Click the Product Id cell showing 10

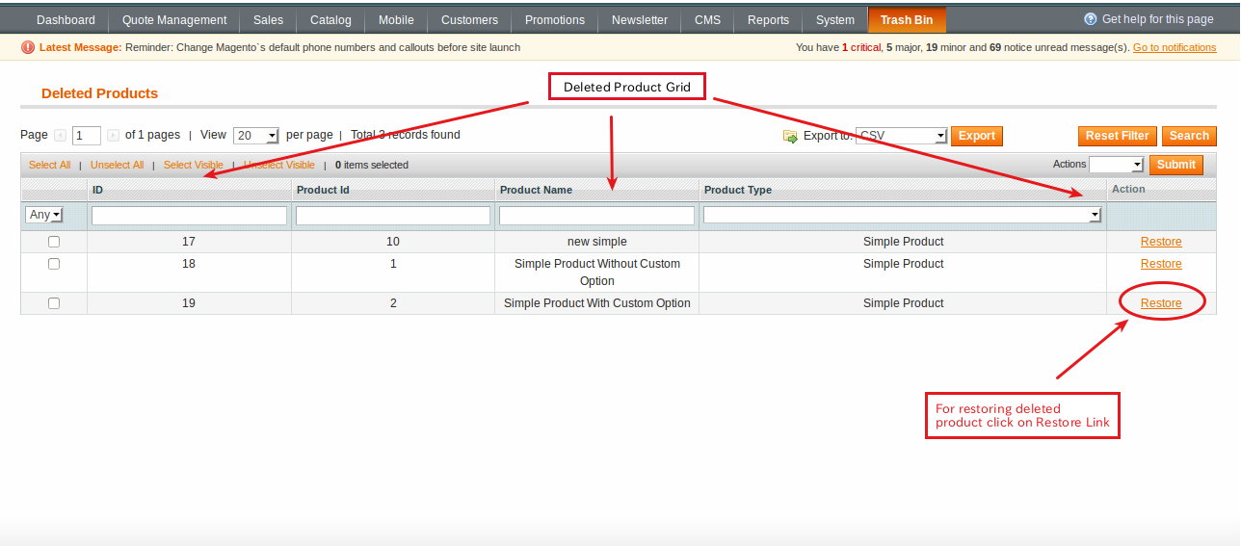393,242
